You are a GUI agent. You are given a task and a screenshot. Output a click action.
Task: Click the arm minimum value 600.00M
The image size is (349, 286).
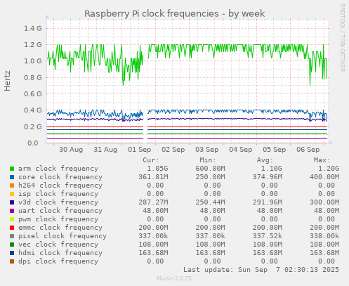pyautogui.click(x=210, y=169)
